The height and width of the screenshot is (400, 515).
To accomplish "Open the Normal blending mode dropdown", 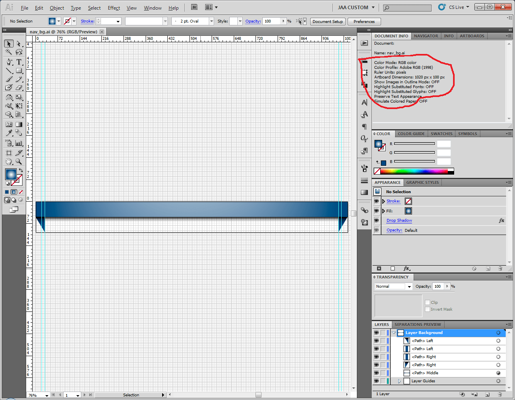I will 409,287.
